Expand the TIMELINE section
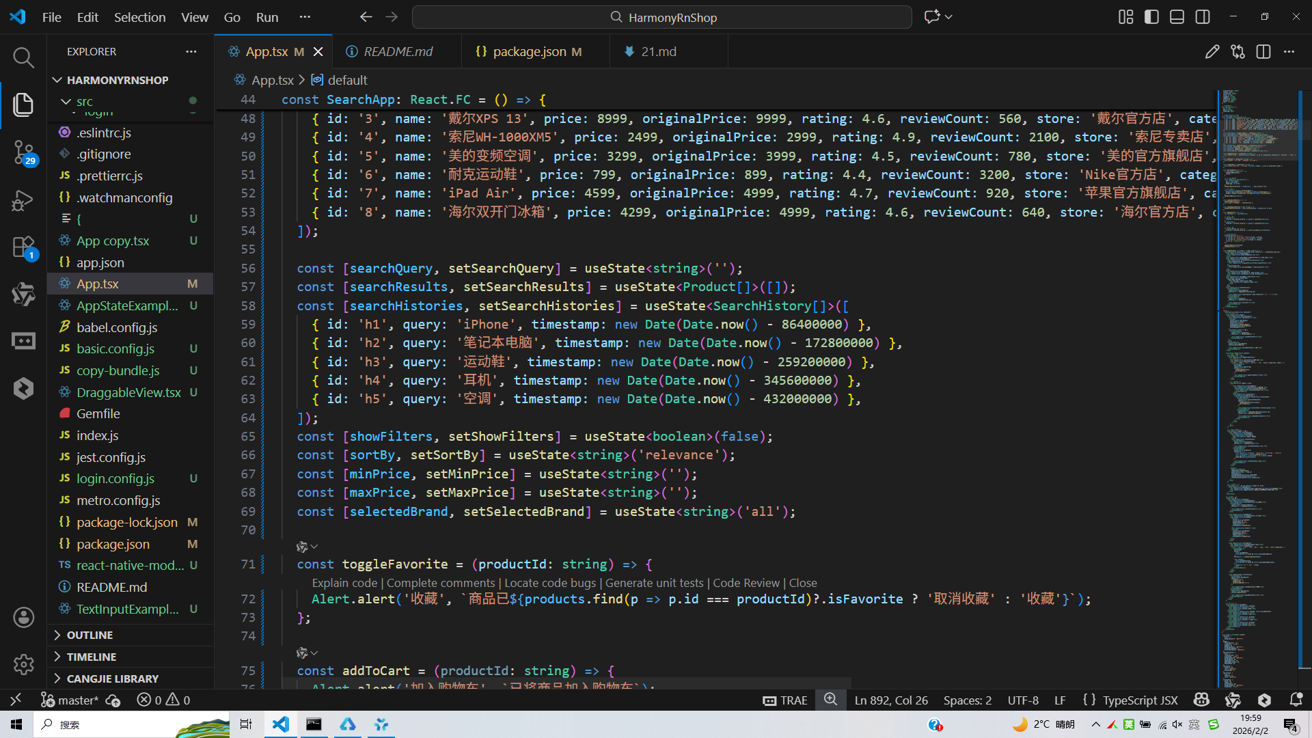 pyautogui.click(x=91, y=657)
